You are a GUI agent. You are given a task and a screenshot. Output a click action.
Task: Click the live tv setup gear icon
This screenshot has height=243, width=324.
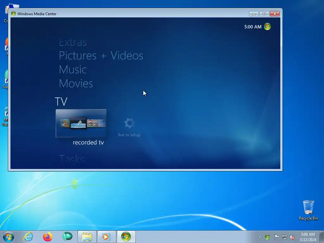point(129,123)
